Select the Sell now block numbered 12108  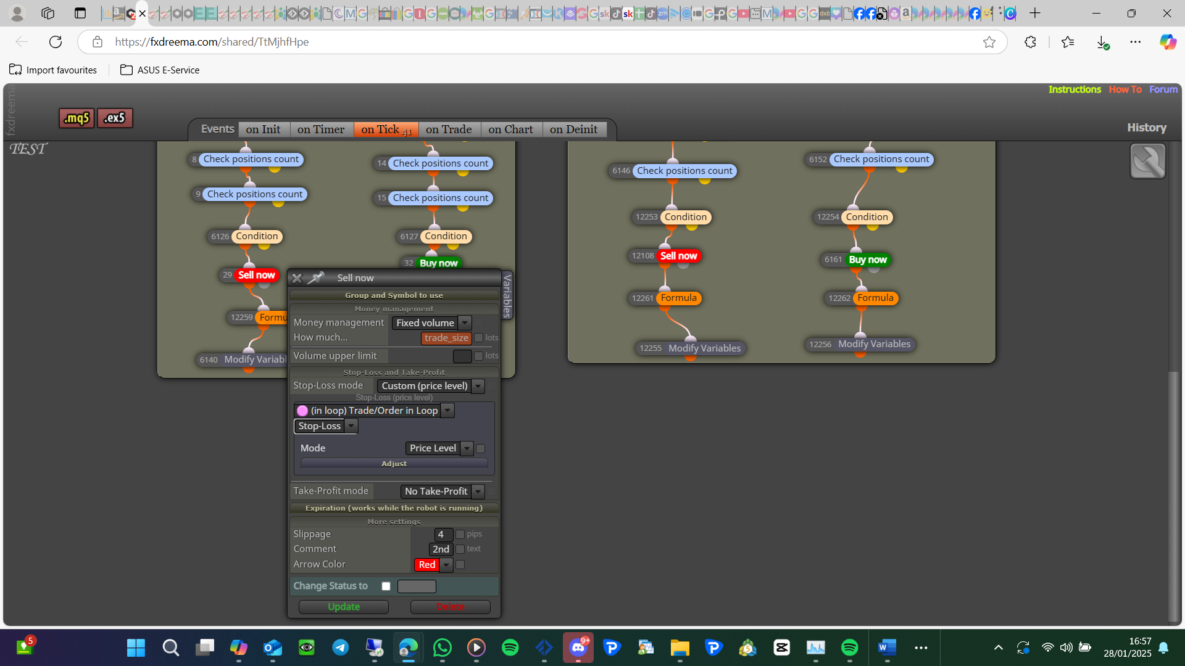[678, 256]
